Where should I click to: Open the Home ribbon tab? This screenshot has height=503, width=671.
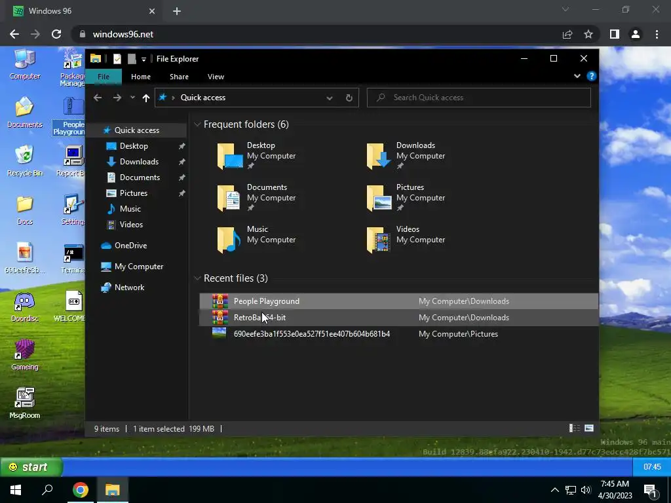(x=141, y=77)
